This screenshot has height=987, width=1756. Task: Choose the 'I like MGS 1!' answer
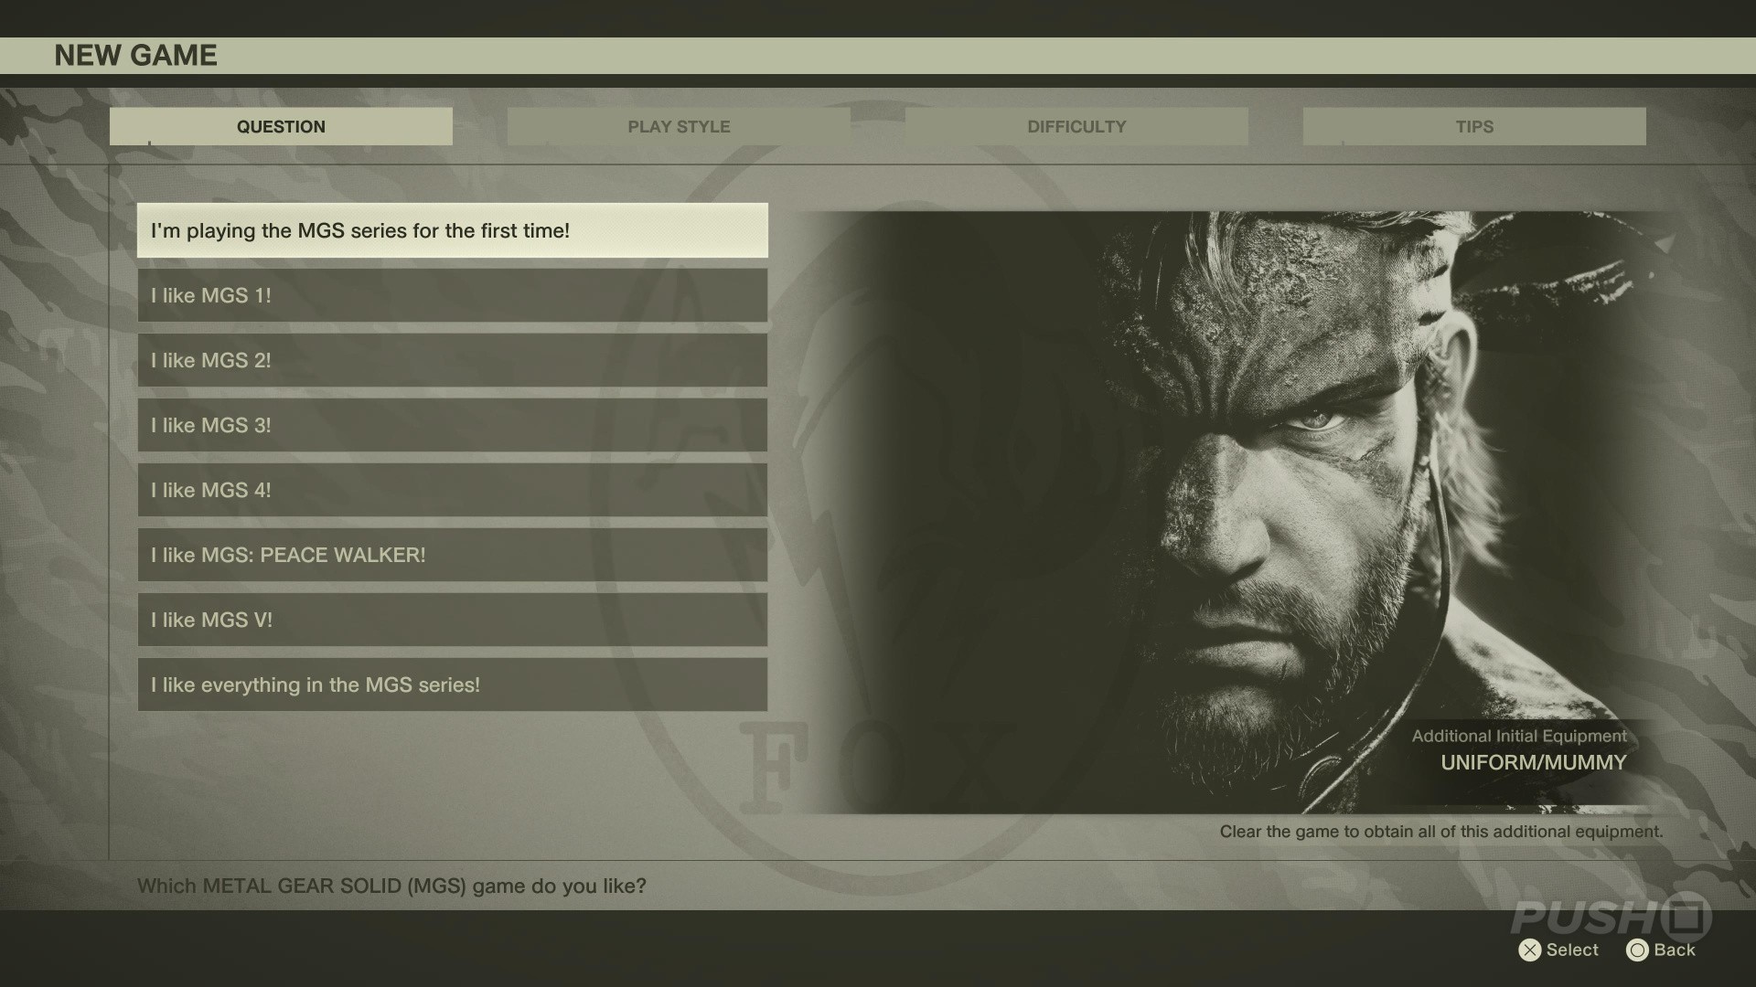click(x=452, y=295)
